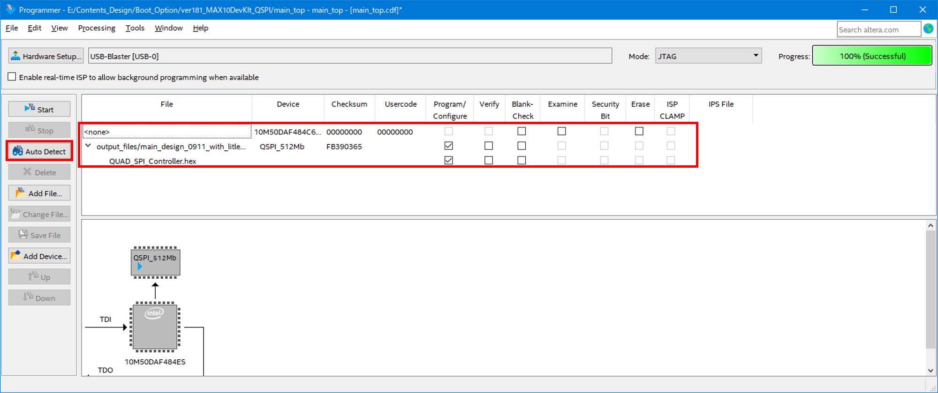Enable Erase for the 10M50DAF484C6 device row
The height and width of the screenshot is (393, 938).
tap(639, 131)
